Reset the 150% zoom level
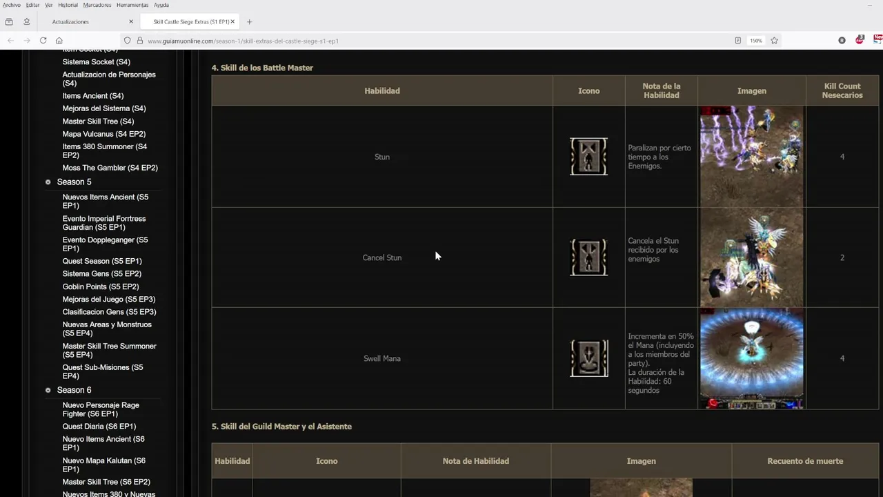The image size is (883, 497). coord(756,41)
